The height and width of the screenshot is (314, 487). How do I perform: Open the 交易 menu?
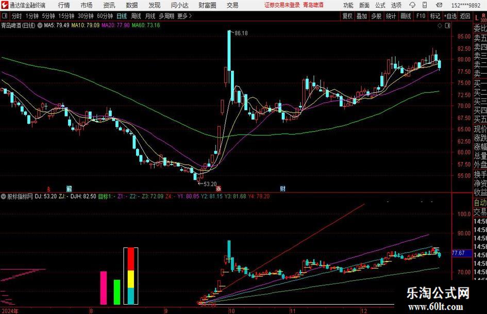coord(232,5)
